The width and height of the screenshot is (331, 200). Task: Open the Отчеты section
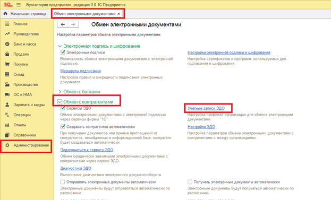(x=20, y=125)
